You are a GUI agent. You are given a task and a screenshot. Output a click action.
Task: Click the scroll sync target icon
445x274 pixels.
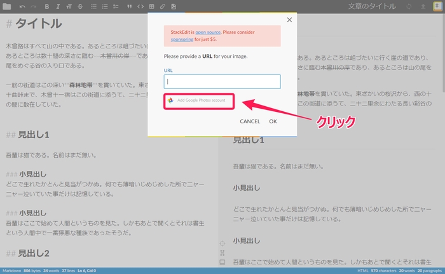pyautogui.click(x=222, y=243)
